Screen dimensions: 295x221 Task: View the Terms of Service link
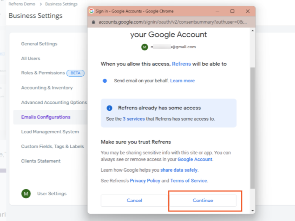click(x=188, y=181)
